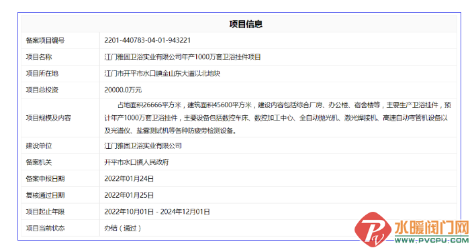This screenshot has width=472, height=250.
Task: Click the 项目信息 table header
Action: click(x=246, y=24)
